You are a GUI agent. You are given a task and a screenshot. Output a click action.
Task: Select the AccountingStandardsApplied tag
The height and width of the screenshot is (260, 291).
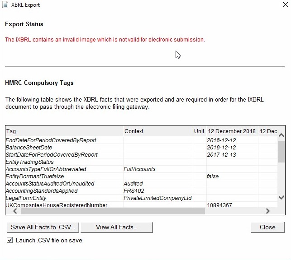pyautogui.click(x=42, y=191)
